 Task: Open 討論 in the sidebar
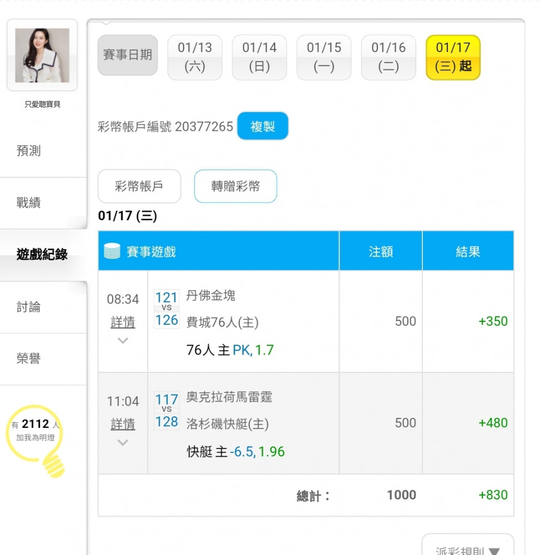29,306
